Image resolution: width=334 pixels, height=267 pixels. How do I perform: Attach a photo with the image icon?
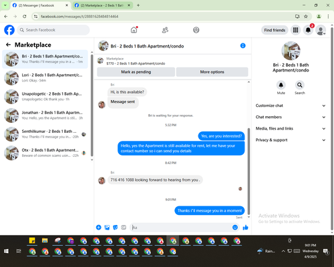(x=107, y=227)
